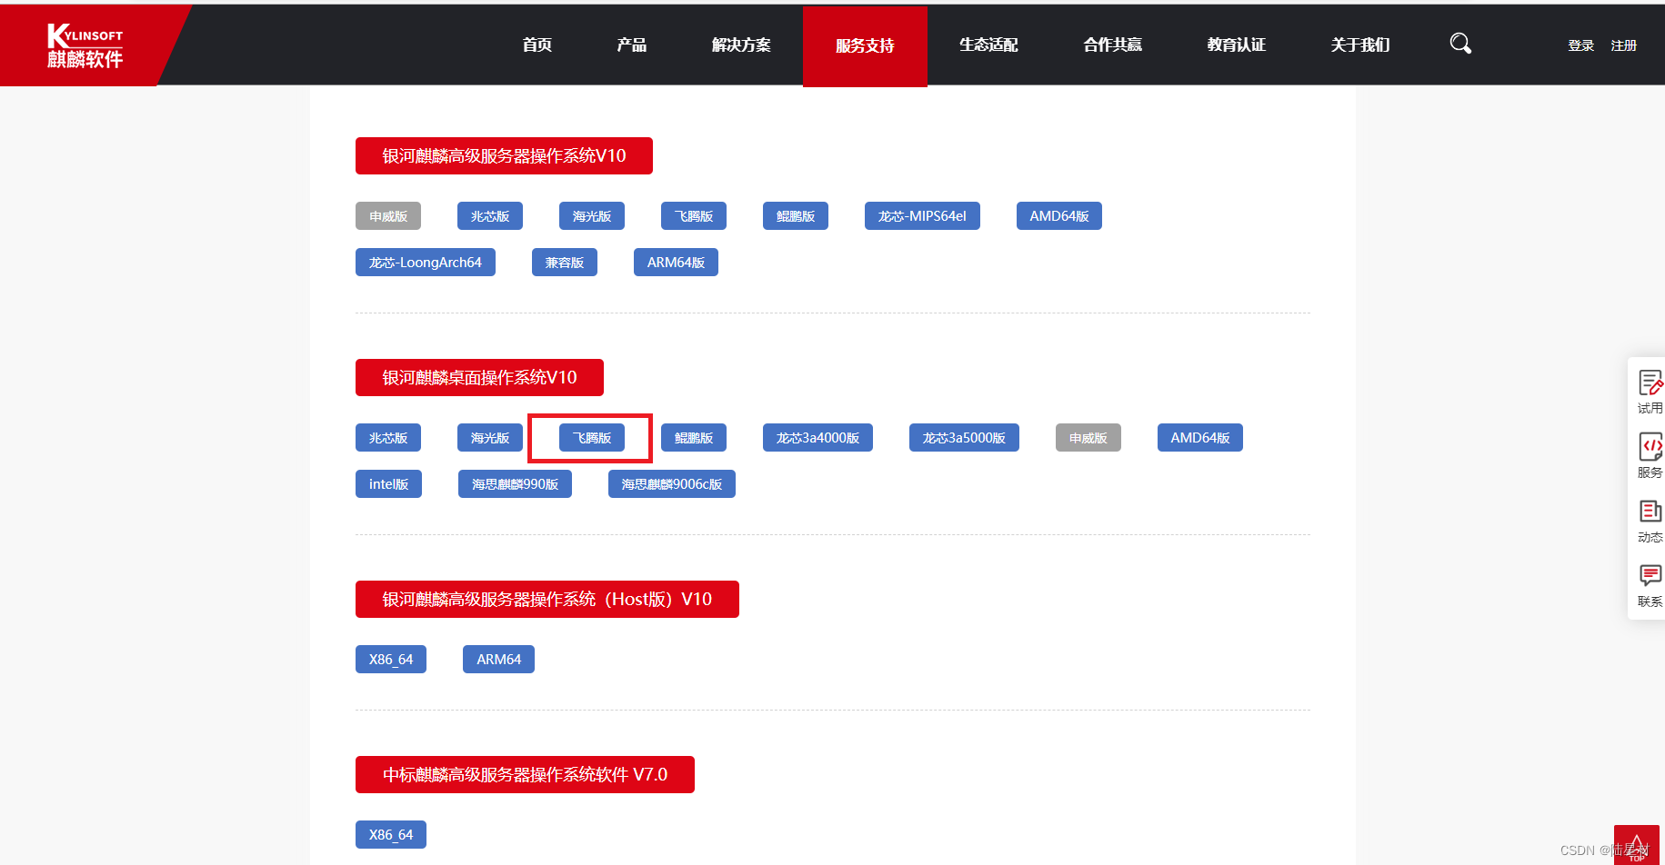Select the 服务支持 menu tab
The width and height of the screenshot is (1665, 865).
(865, 45)
